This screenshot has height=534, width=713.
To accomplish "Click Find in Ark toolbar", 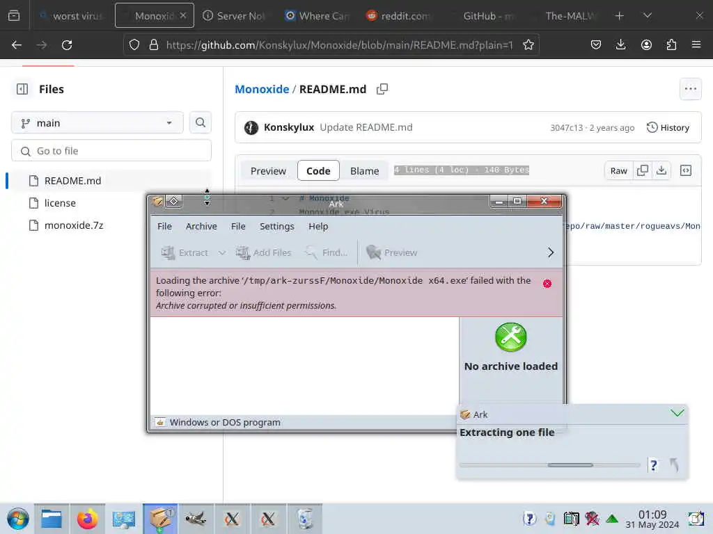I will click(327, 252).
